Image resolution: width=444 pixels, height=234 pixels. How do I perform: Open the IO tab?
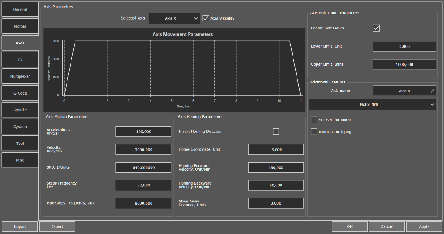pos(20,60)
